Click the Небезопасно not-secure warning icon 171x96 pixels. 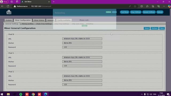(15, 6)
